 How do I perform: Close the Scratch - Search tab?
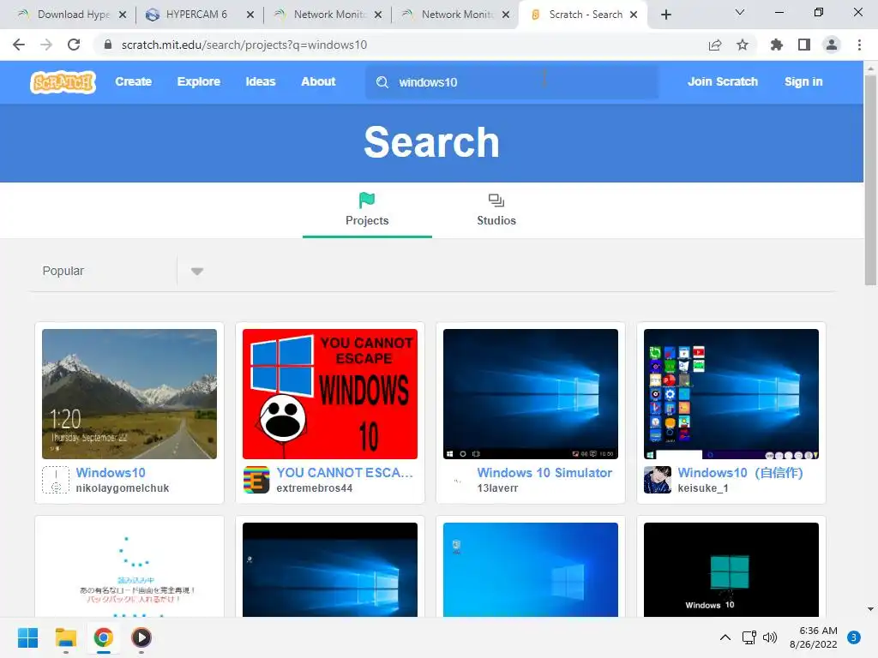click(x=634, y=15)
